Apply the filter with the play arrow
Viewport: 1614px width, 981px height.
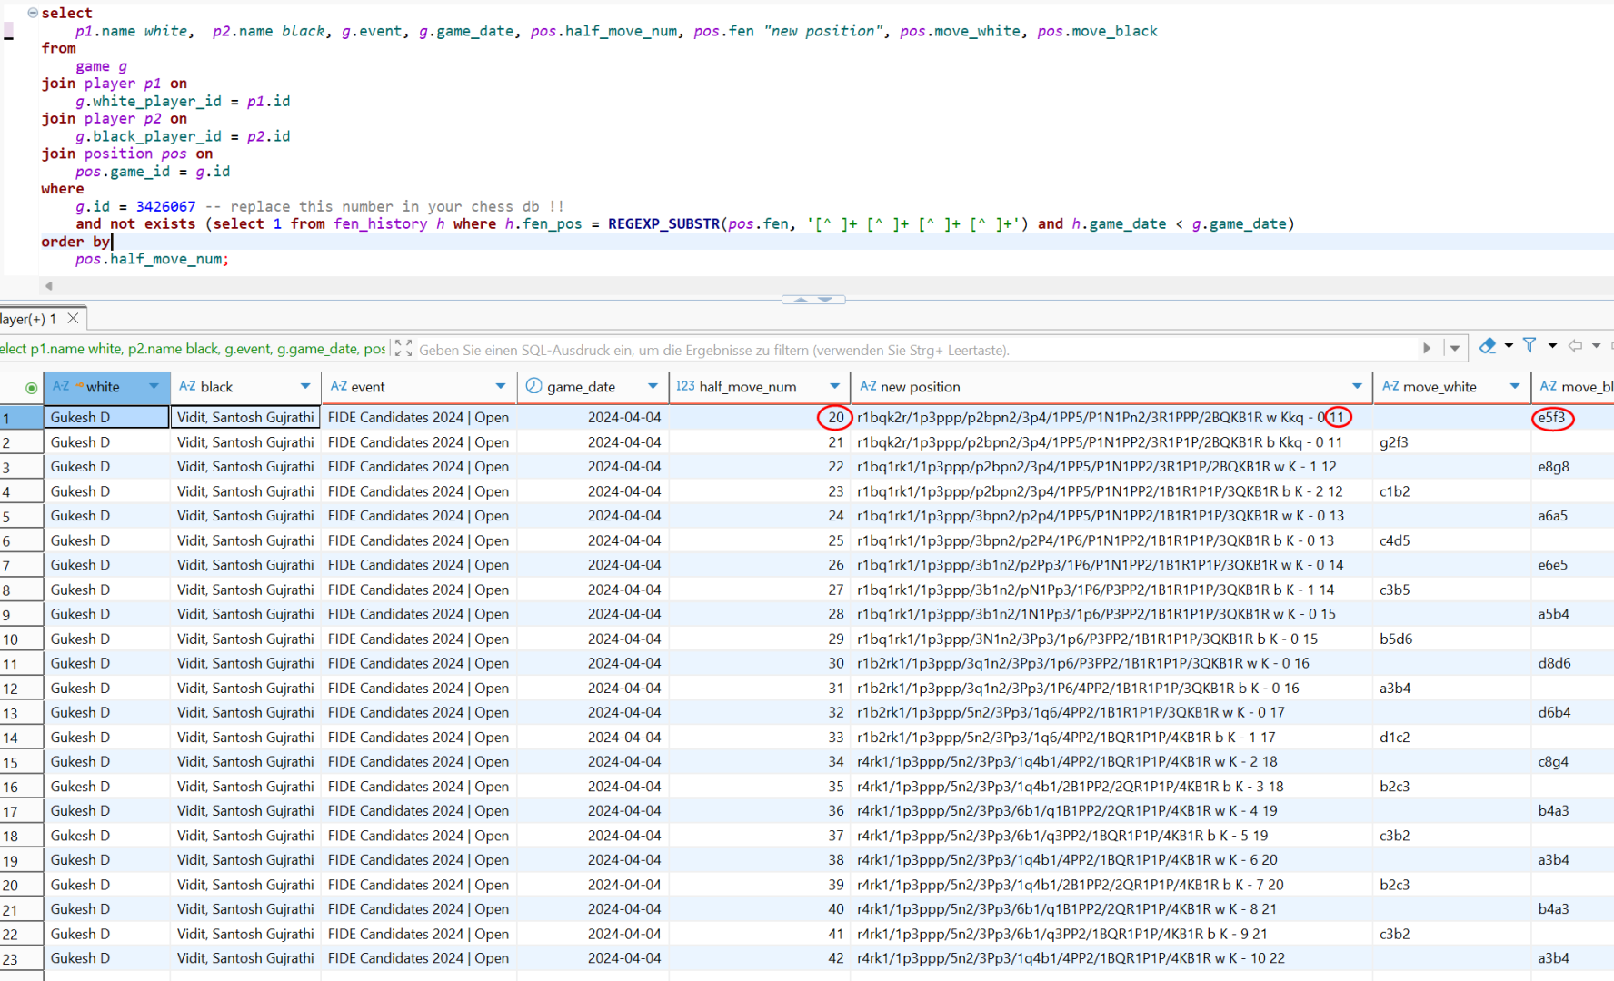[x=1427, y=349]
